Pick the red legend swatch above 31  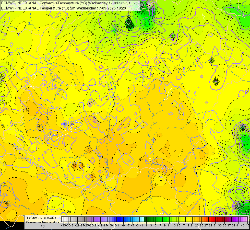pos(214,219)
